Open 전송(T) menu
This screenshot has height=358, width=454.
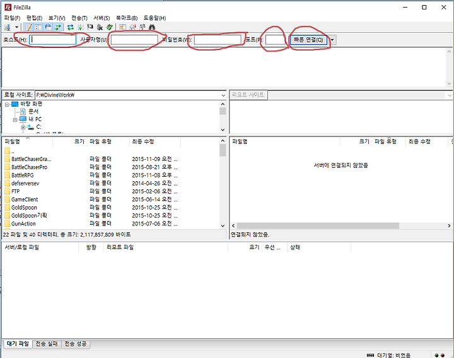pyautogui.click(x=79, y=18)
